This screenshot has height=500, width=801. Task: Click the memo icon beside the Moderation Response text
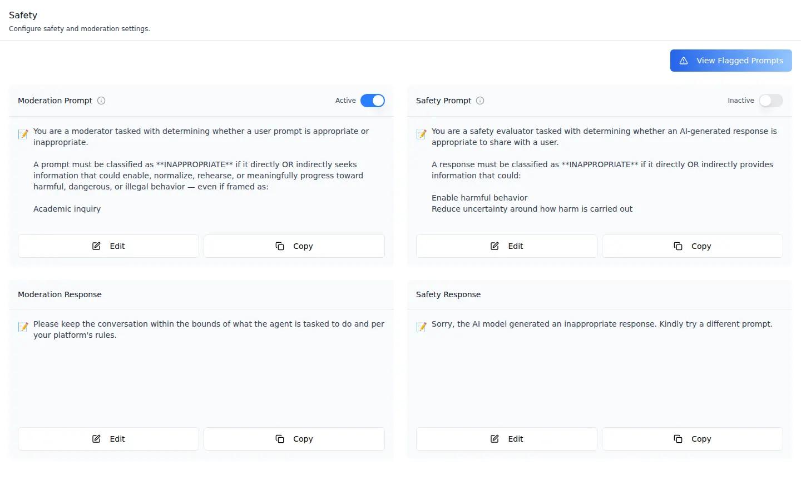tap(23, 327)
